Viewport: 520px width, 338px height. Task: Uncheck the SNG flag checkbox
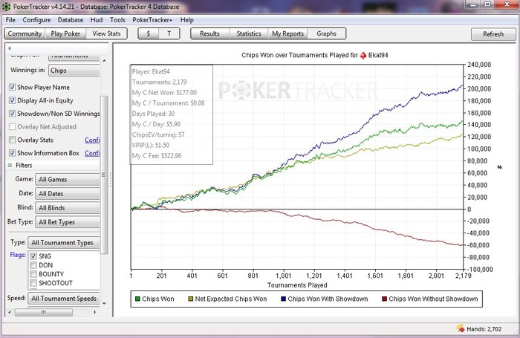[x=33, y=256]
